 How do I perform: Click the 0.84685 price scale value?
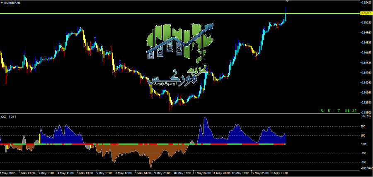[367, 53]
